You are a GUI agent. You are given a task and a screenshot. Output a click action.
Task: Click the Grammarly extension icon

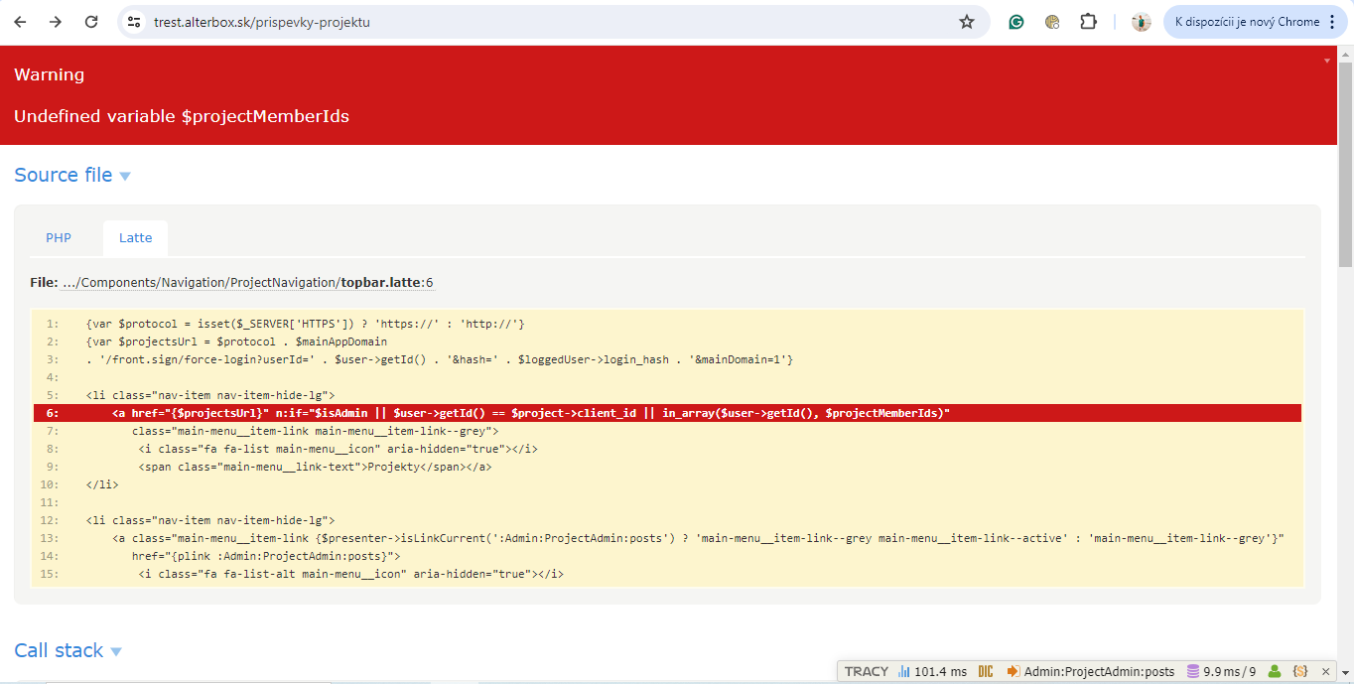coord(1016,22)
